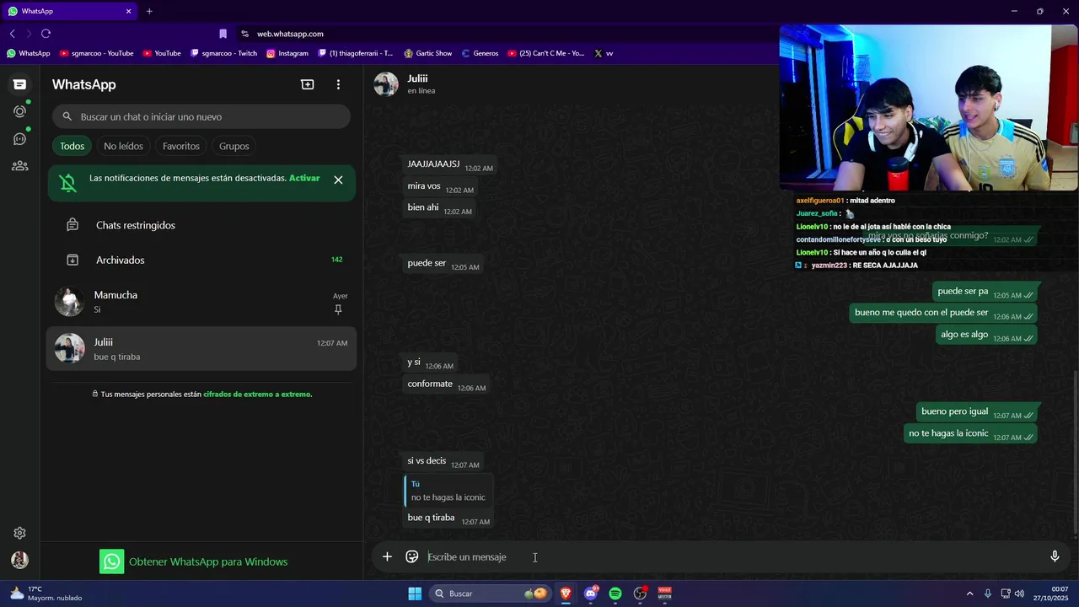Open the Chats icon in WhatsApp sidebar
The image size is (1079, 607).
pos(19,84)
